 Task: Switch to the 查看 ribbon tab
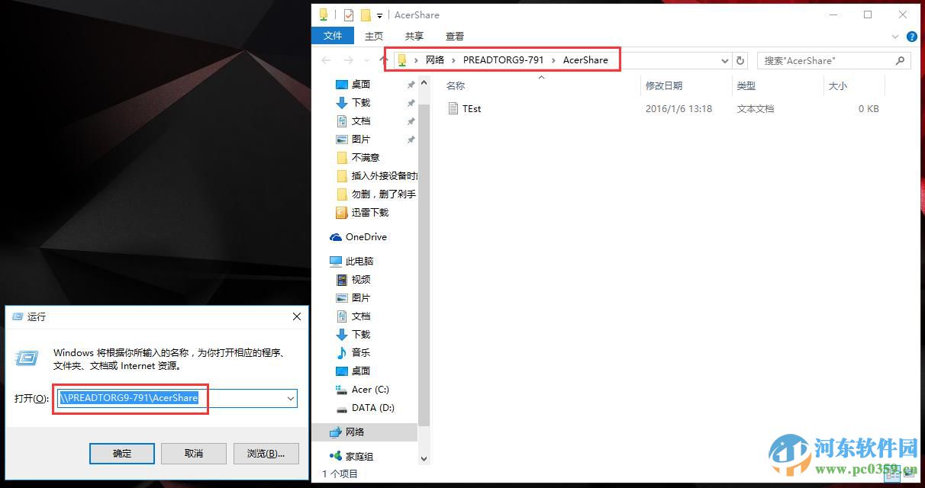[x=454, y=36]
